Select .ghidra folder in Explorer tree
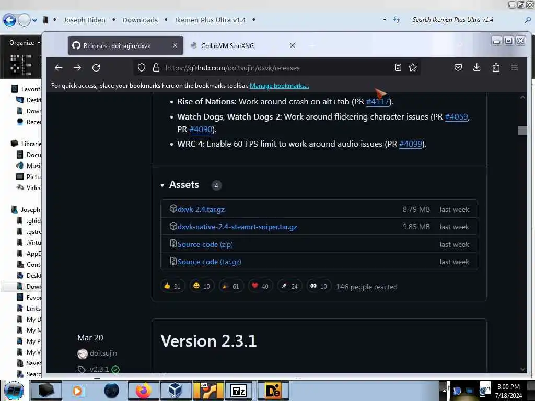This screenshot has width=535, height=401. [29, 221]
